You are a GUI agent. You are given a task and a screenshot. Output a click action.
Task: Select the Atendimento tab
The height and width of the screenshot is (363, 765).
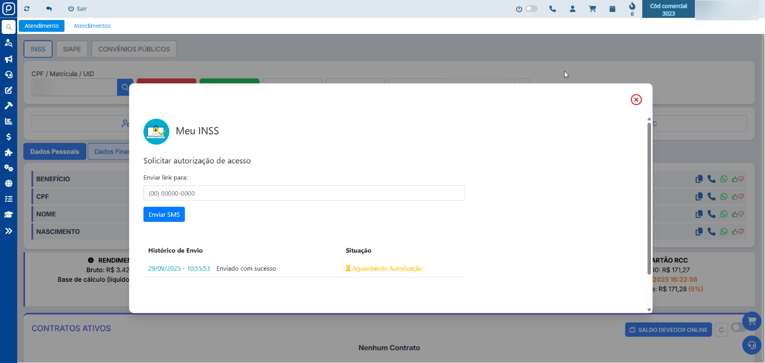pyautogui.click(x=42, y=26)
